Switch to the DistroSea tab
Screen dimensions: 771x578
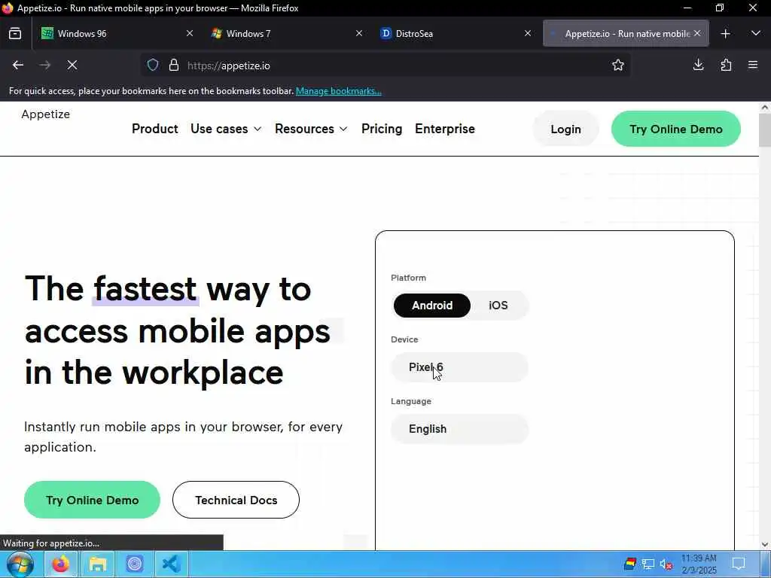coord(456,33)
